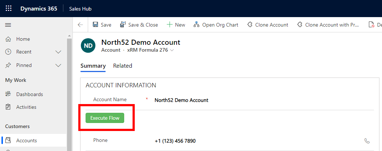Open Accounts in the sidebar
The width and height of the screenshot is (382, 151).
point(33,140)
